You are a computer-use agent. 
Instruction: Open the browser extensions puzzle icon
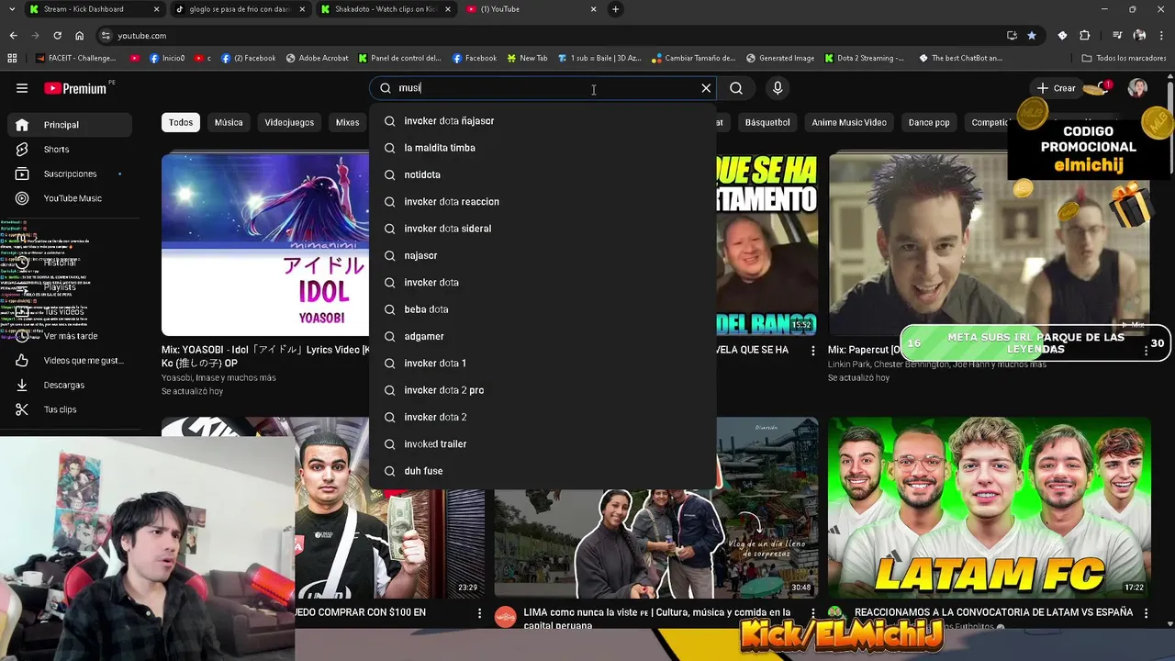click(x=1084, y=36)
